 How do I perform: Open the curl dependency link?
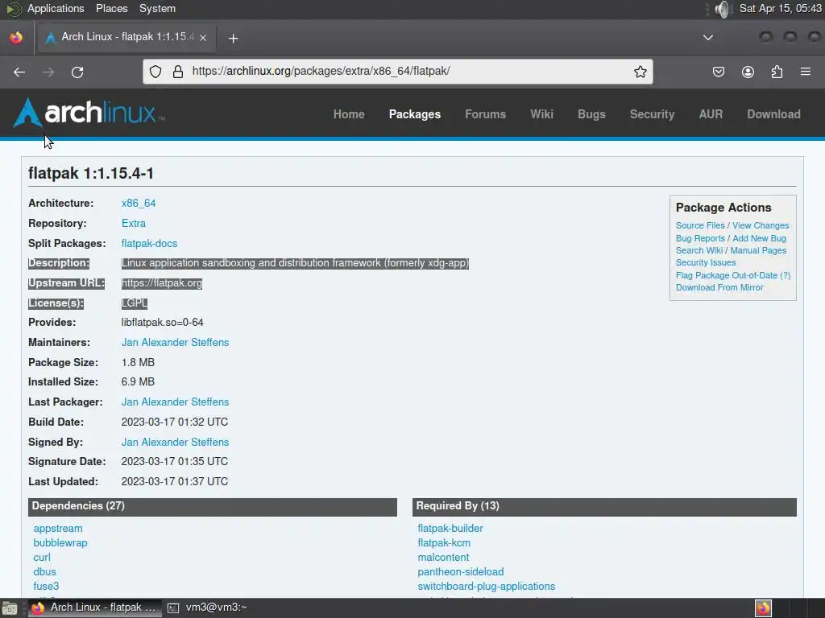(42, 557)
